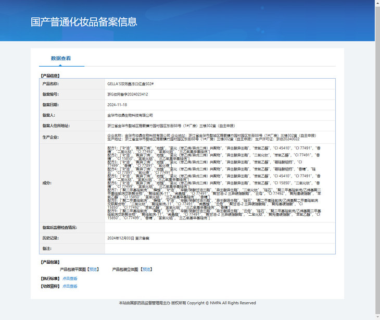380x320 pixels.
Task: Click the NMPA copyright footer text
Action: pos(187,303)
